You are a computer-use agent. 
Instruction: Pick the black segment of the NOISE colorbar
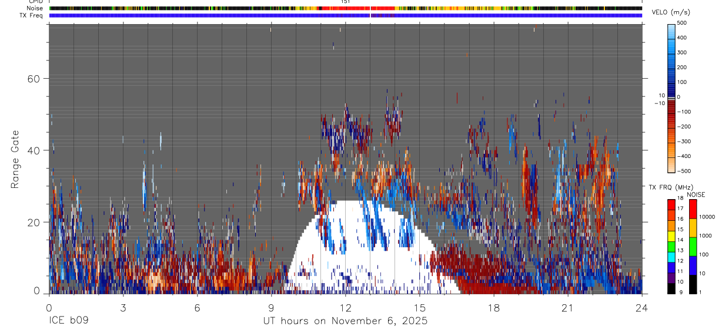693,284
